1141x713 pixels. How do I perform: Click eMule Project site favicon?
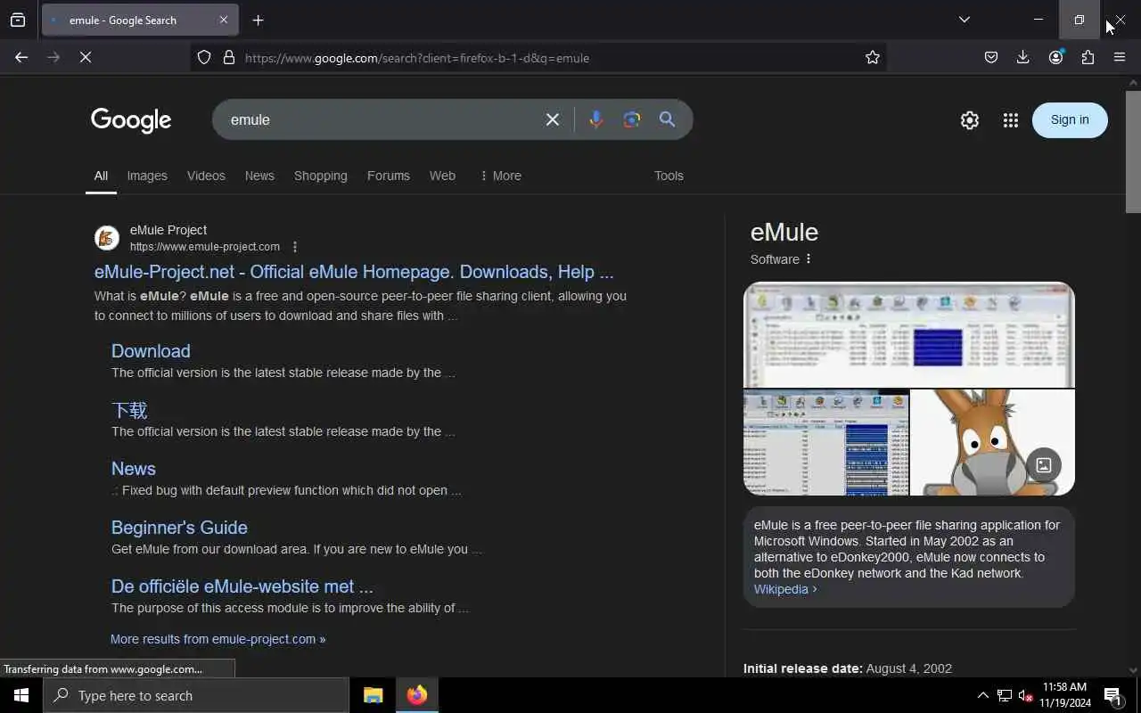(x=107, y=238)
